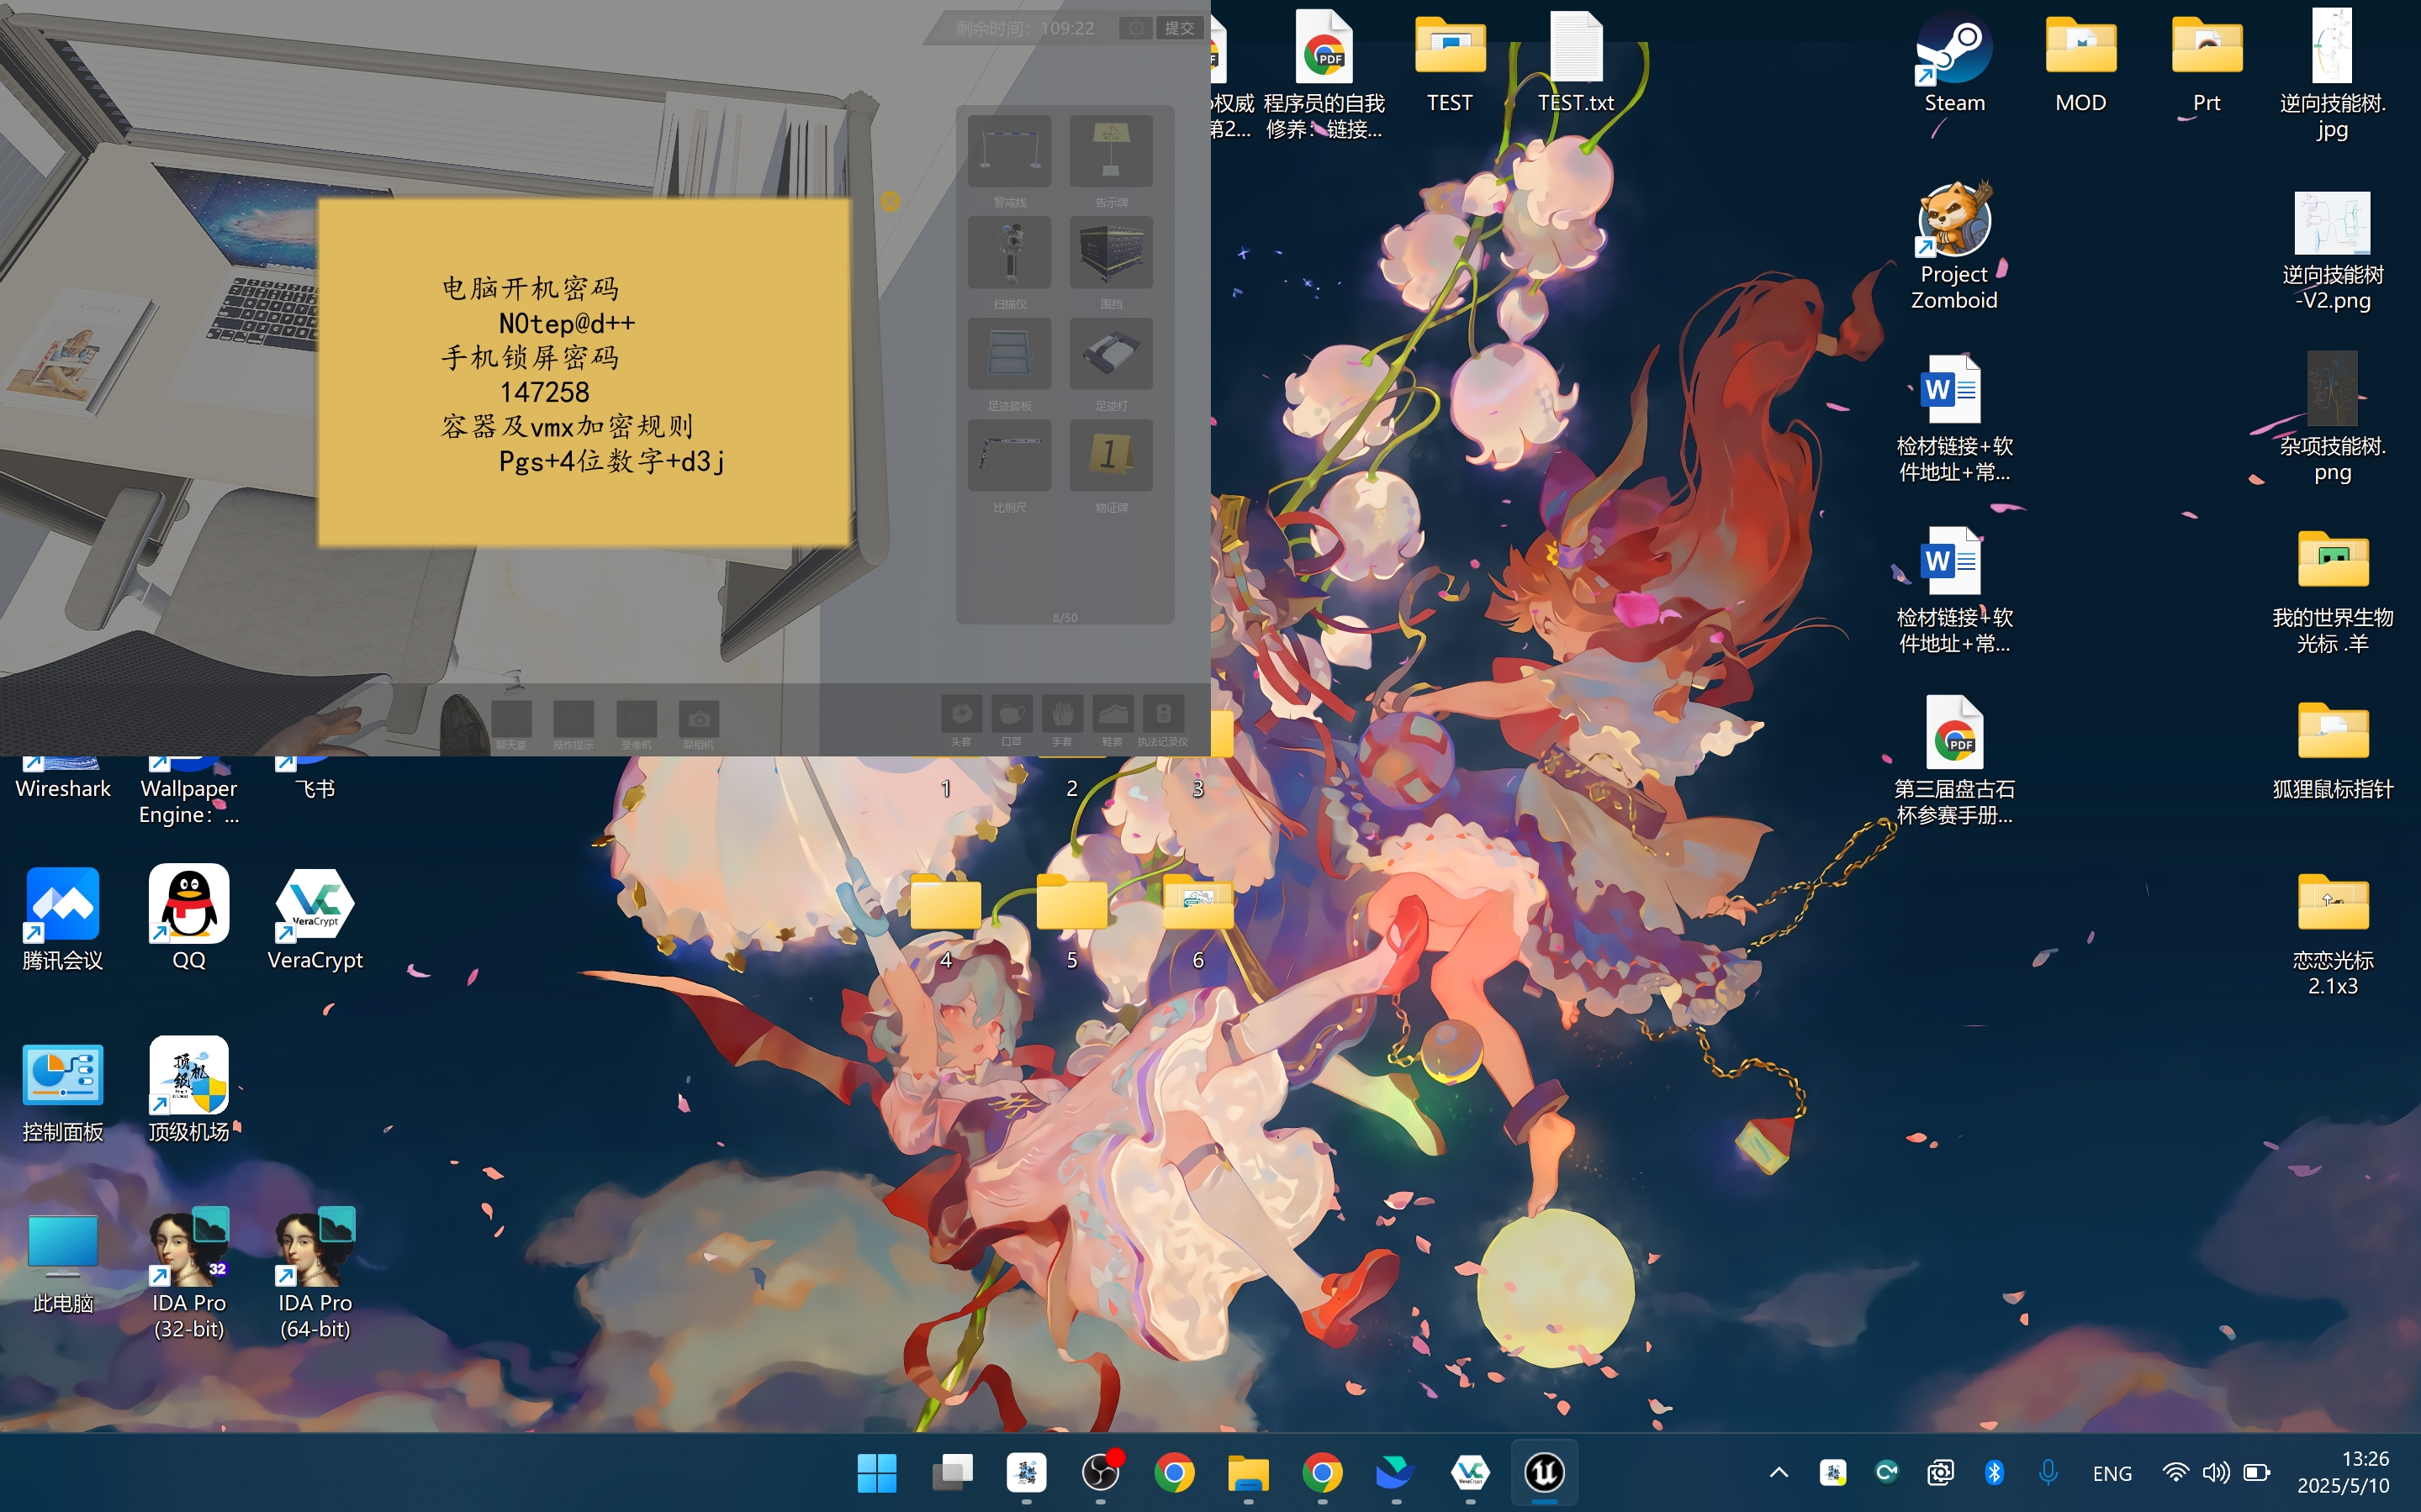This screenshot has width=2421, height=1512.
Task: Launch IDA Pro (32-bit) shortcut
Action: click(189, 1274)
